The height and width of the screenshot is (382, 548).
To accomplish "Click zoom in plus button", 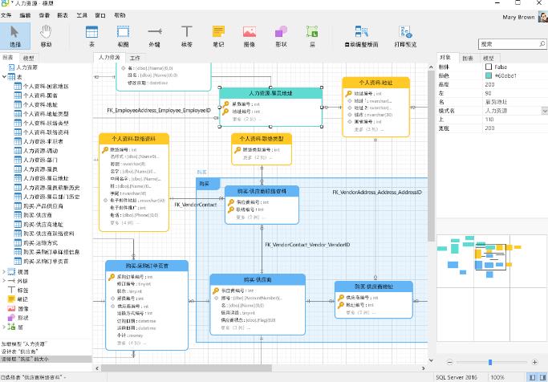I will click(534, 362).
